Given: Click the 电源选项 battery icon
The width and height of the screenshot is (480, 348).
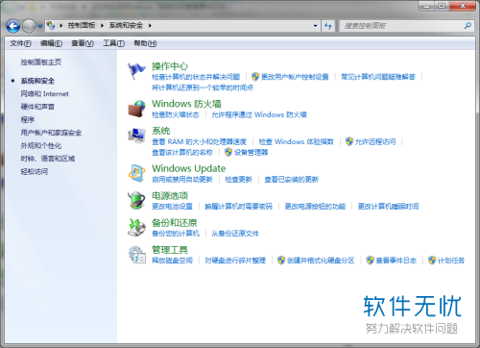Looking at the screenshot, I should tap(137, 200).
